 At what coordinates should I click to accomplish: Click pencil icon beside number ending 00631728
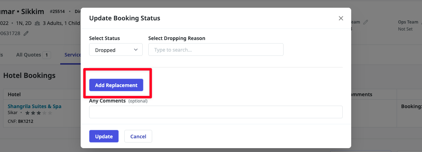coord(26,33)
